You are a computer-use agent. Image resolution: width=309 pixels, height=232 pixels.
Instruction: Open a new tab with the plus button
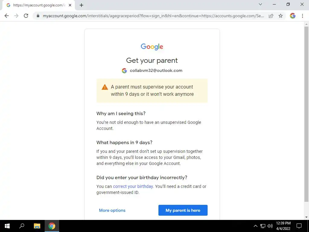click(81, 5)
